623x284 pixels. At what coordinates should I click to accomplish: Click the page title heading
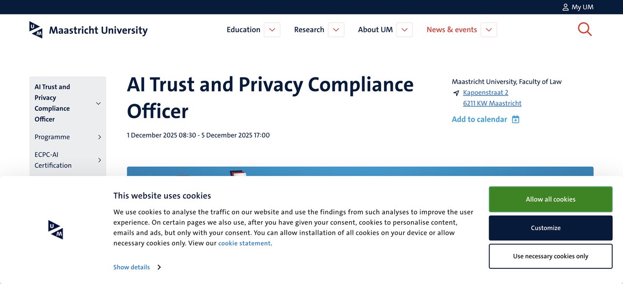(270, 98)
